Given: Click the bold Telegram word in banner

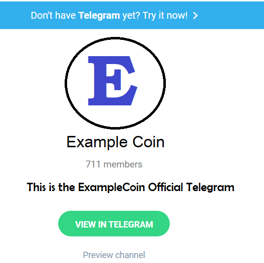Looking at the screenshot, I should point(99,15).
